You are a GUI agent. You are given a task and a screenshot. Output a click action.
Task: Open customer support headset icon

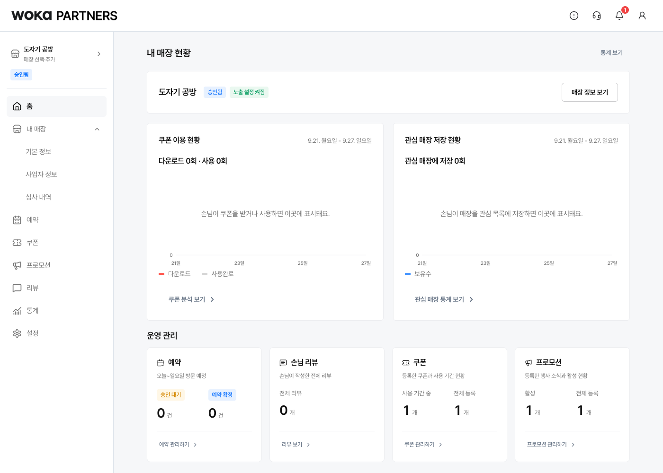coord(597,16)
